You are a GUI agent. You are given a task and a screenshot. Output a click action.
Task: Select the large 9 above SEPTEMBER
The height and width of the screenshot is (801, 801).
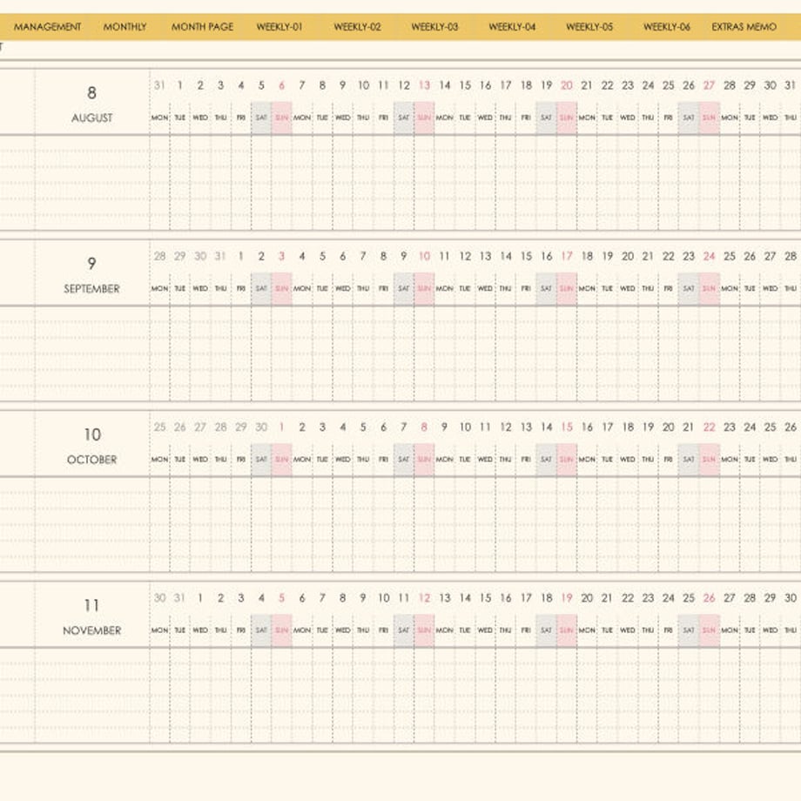92,264
